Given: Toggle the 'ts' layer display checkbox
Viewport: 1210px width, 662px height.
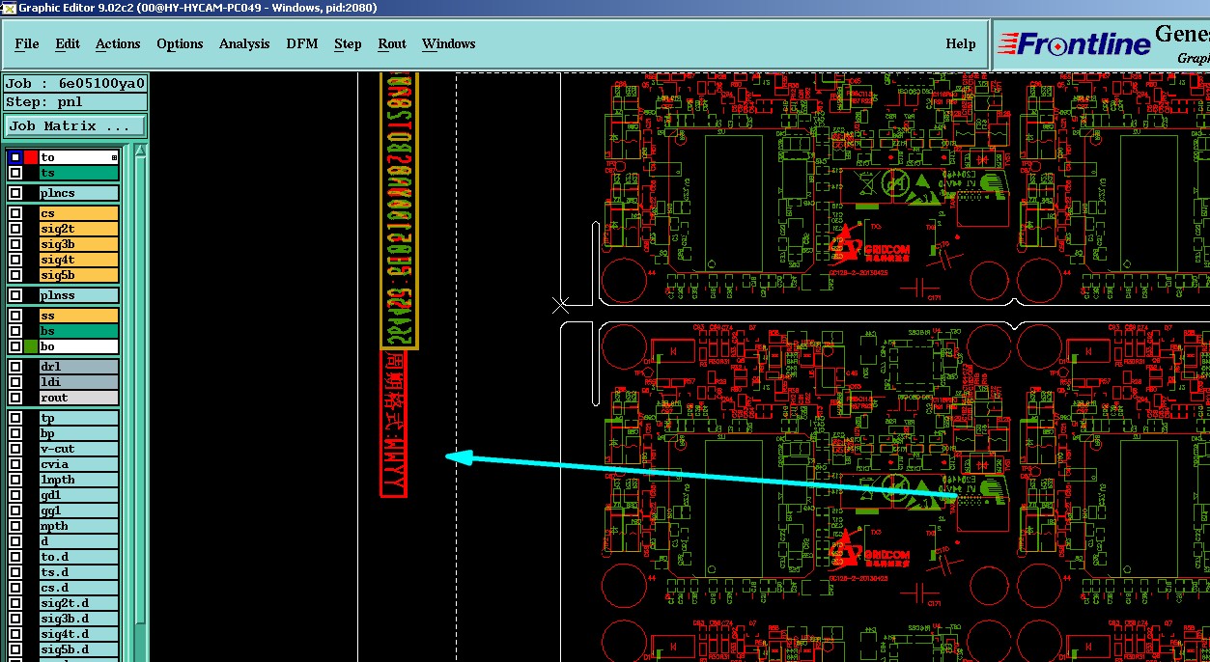Looking at the screenshot, I should (15, 173).
